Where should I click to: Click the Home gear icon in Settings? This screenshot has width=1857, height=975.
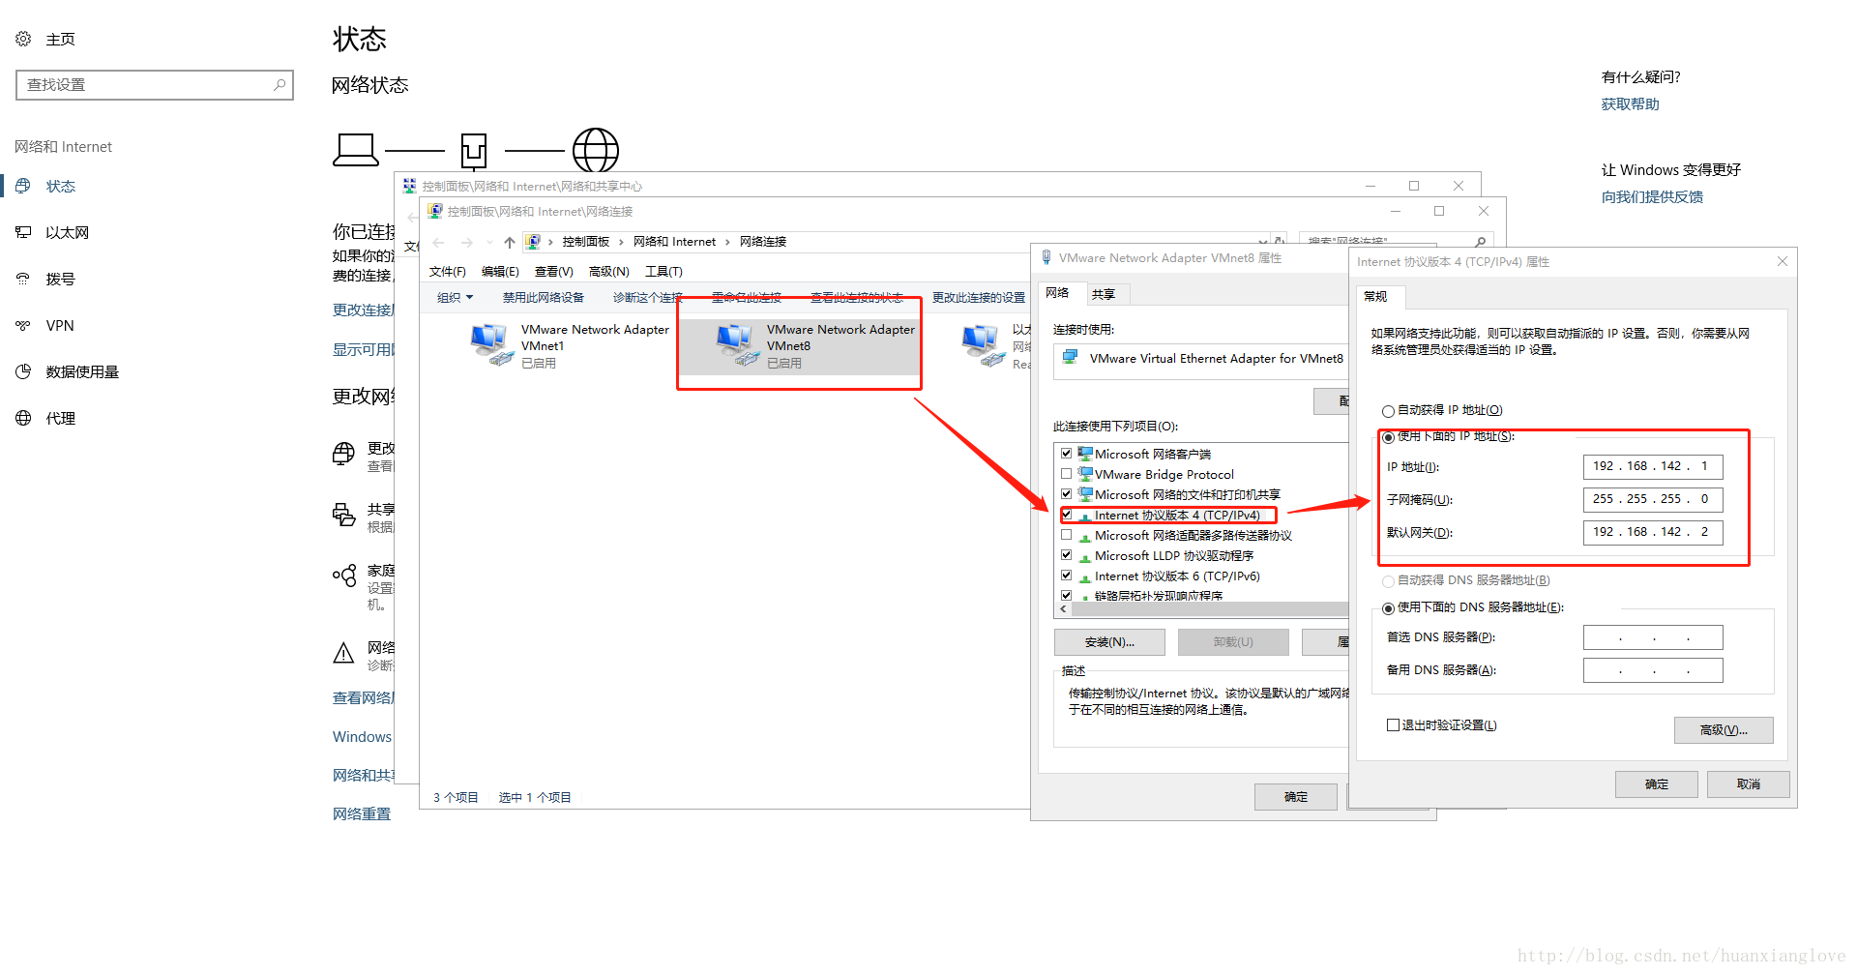pos(23,39)
